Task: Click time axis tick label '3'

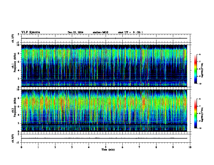Action: click(x=72, y=147)
